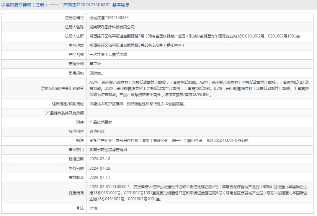Viewport: 317px width, 216px height.
Task: Click the 备注 entrusted manufacturer text
Action: (x=168, y=140)
